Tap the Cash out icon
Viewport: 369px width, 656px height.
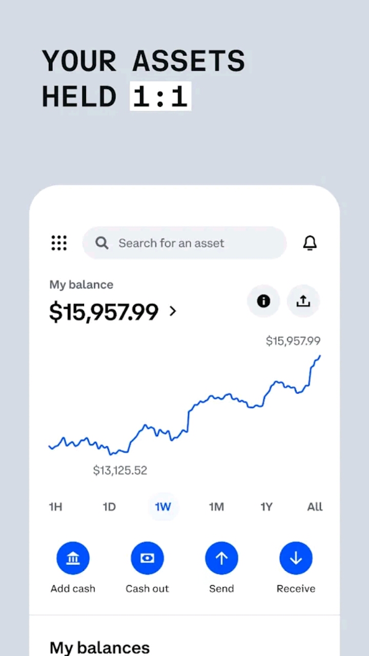[147, 558]
